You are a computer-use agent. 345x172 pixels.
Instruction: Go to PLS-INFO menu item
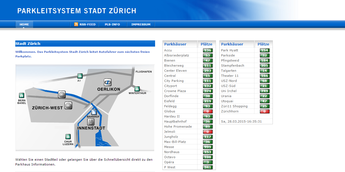point(112,25)
